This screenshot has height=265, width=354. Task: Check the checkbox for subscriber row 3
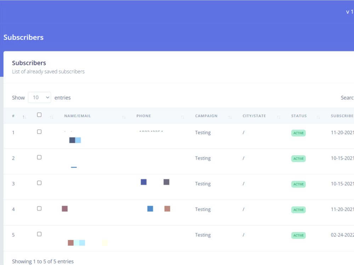click(39, 183)
